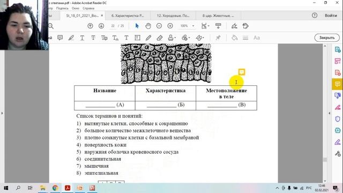Select the pencil drawing tool
This screenshot has width=343, height=193.
pyautogui.click(x=148, y=38)
